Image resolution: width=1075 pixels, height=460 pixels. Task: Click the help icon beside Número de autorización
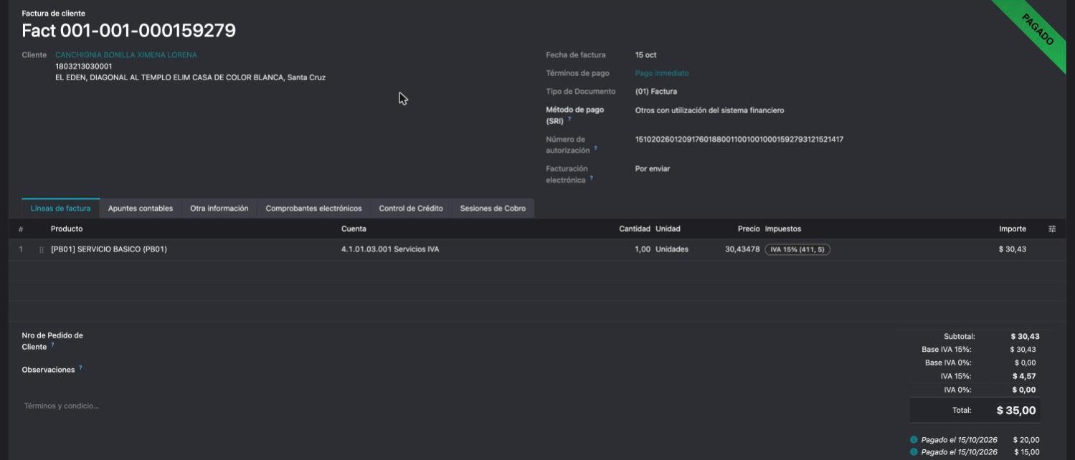click(595, 149)
